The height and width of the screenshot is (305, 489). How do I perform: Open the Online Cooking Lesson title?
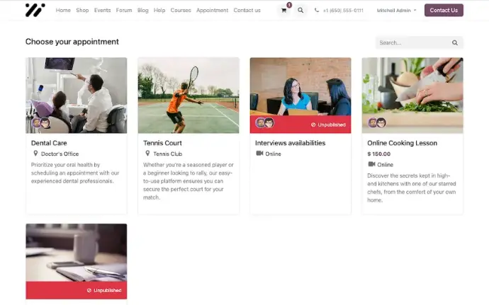[402, 143]
